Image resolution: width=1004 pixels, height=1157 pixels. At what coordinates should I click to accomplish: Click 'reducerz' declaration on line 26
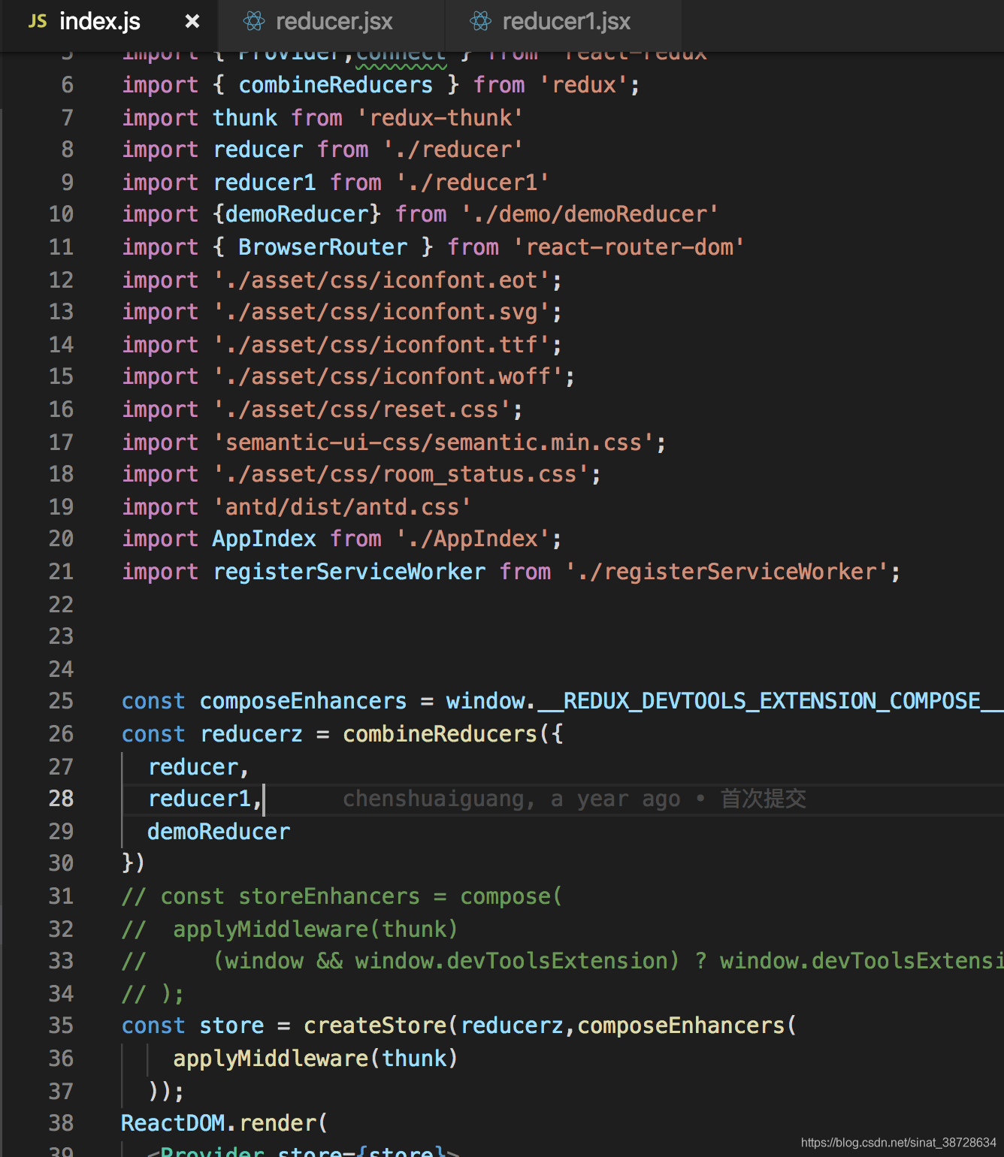(252, 734)
